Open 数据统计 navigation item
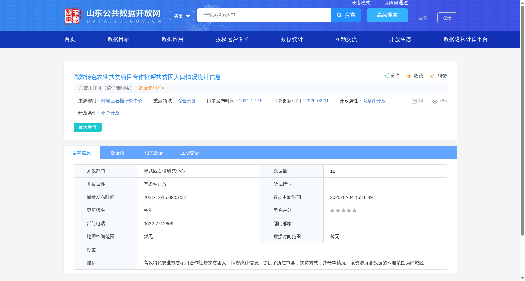Viewport: 525px width, 281px height. pos(292,39)
